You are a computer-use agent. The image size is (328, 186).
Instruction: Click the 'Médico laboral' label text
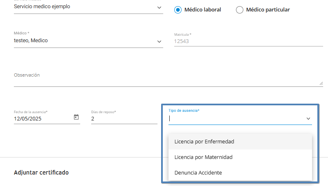pos(203,9)
